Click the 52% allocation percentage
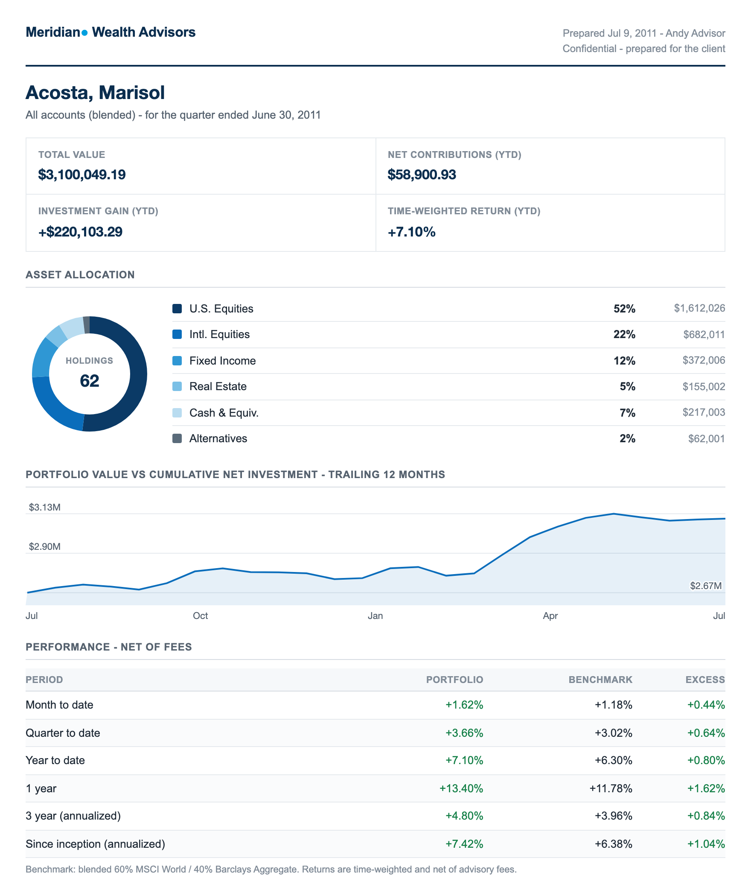 pos(624,309)
